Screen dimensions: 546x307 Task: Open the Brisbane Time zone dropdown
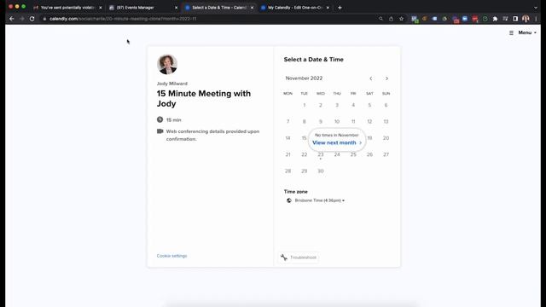point(319,200)
